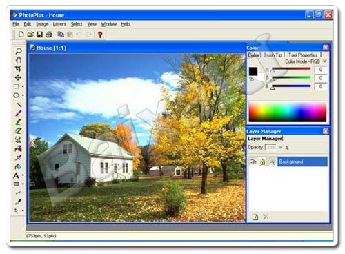The image size is (345, 254).
Task: Select the filled rectangle shape tool
Action: tap(17, 184)
